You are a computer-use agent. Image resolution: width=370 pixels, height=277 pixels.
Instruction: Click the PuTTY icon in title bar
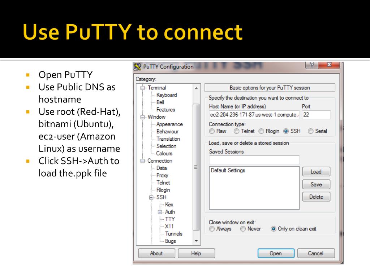(x=137, y=67)
